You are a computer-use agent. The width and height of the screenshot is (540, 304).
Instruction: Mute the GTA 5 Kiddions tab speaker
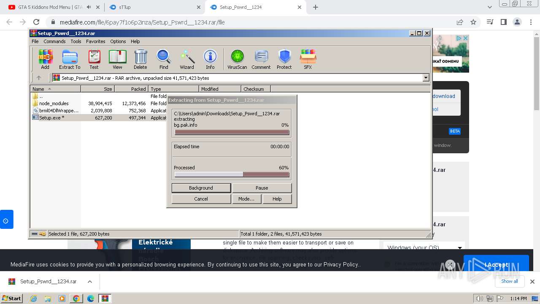click(x=89, y=7)
